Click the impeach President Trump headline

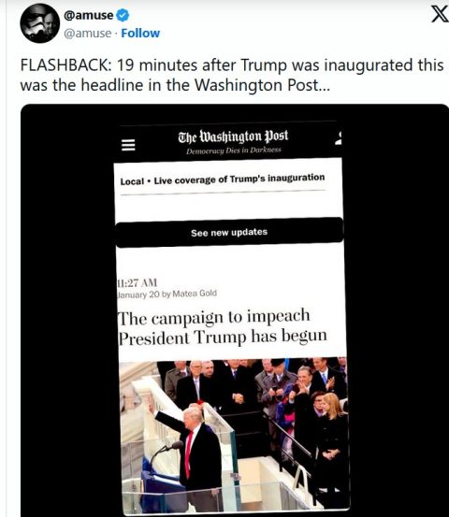pyautogui.click(x=223, y=327)
